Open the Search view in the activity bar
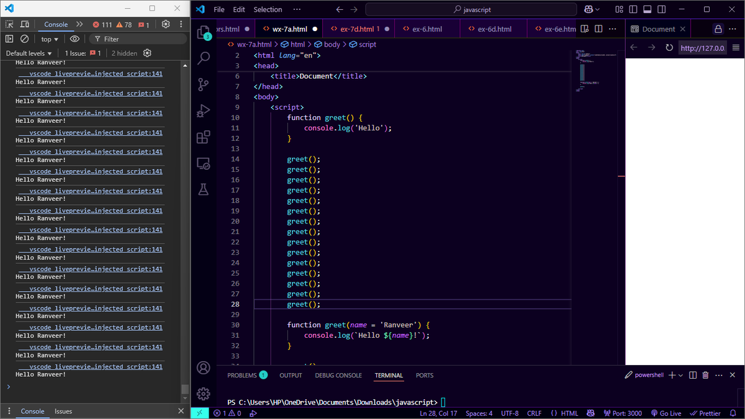 coord(203,58)
